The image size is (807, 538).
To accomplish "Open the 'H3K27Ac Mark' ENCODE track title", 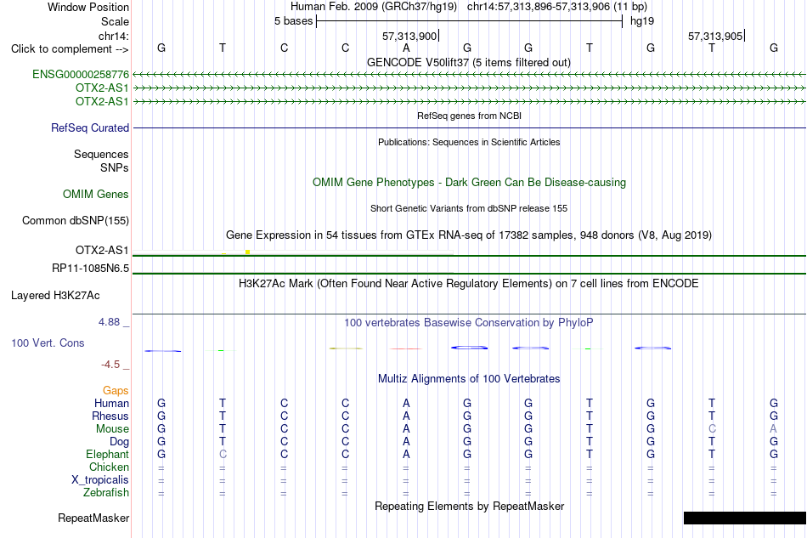I will coord(468,284).
